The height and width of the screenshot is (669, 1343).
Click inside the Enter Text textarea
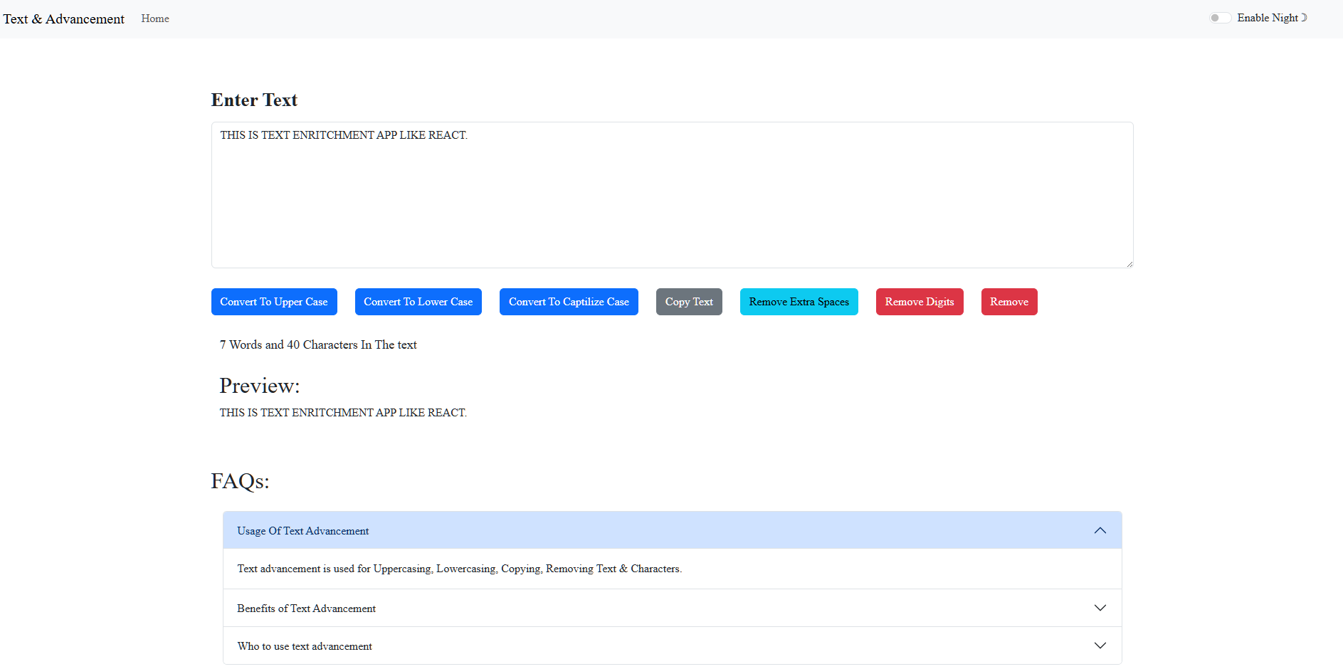coord(672,195)
